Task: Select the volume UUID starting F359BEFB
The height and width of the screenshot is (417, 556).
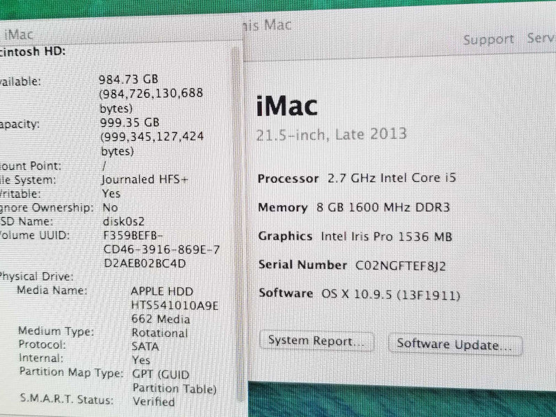Action: [x=161, y=250]
